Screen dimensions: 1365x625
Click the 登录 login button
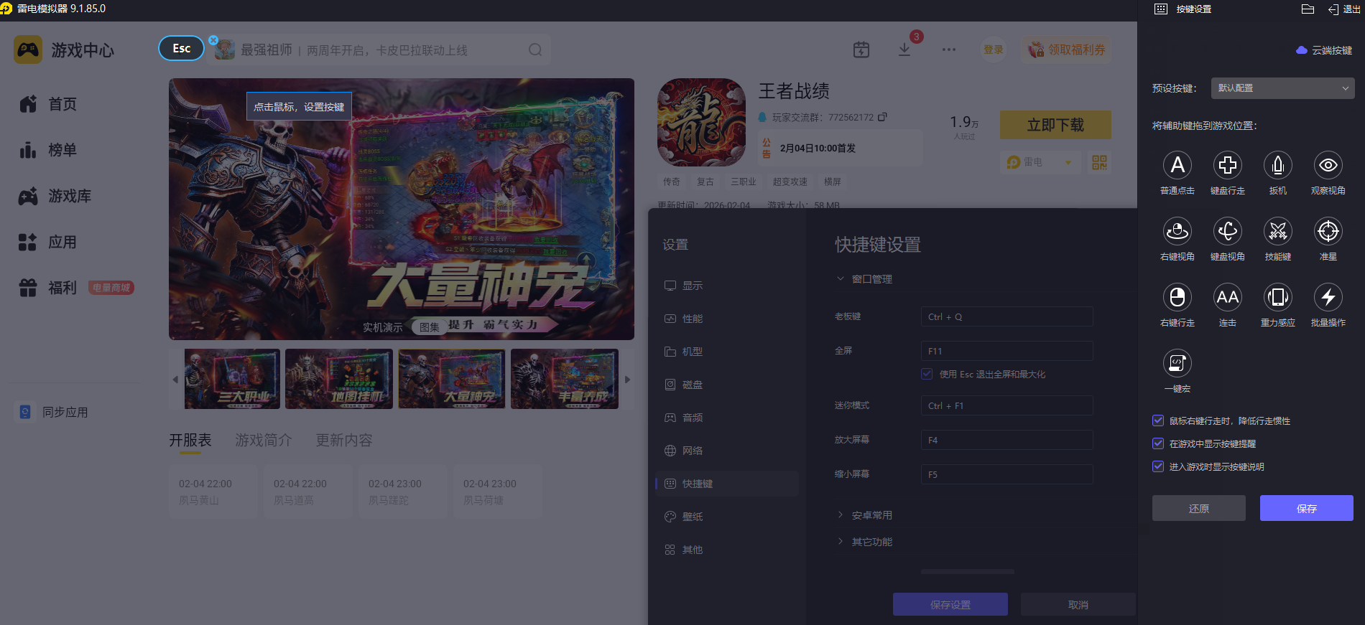point(994,50)
